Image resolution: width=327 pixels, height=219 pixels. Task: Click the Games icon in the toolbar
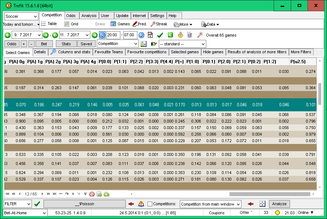[120, 24]
